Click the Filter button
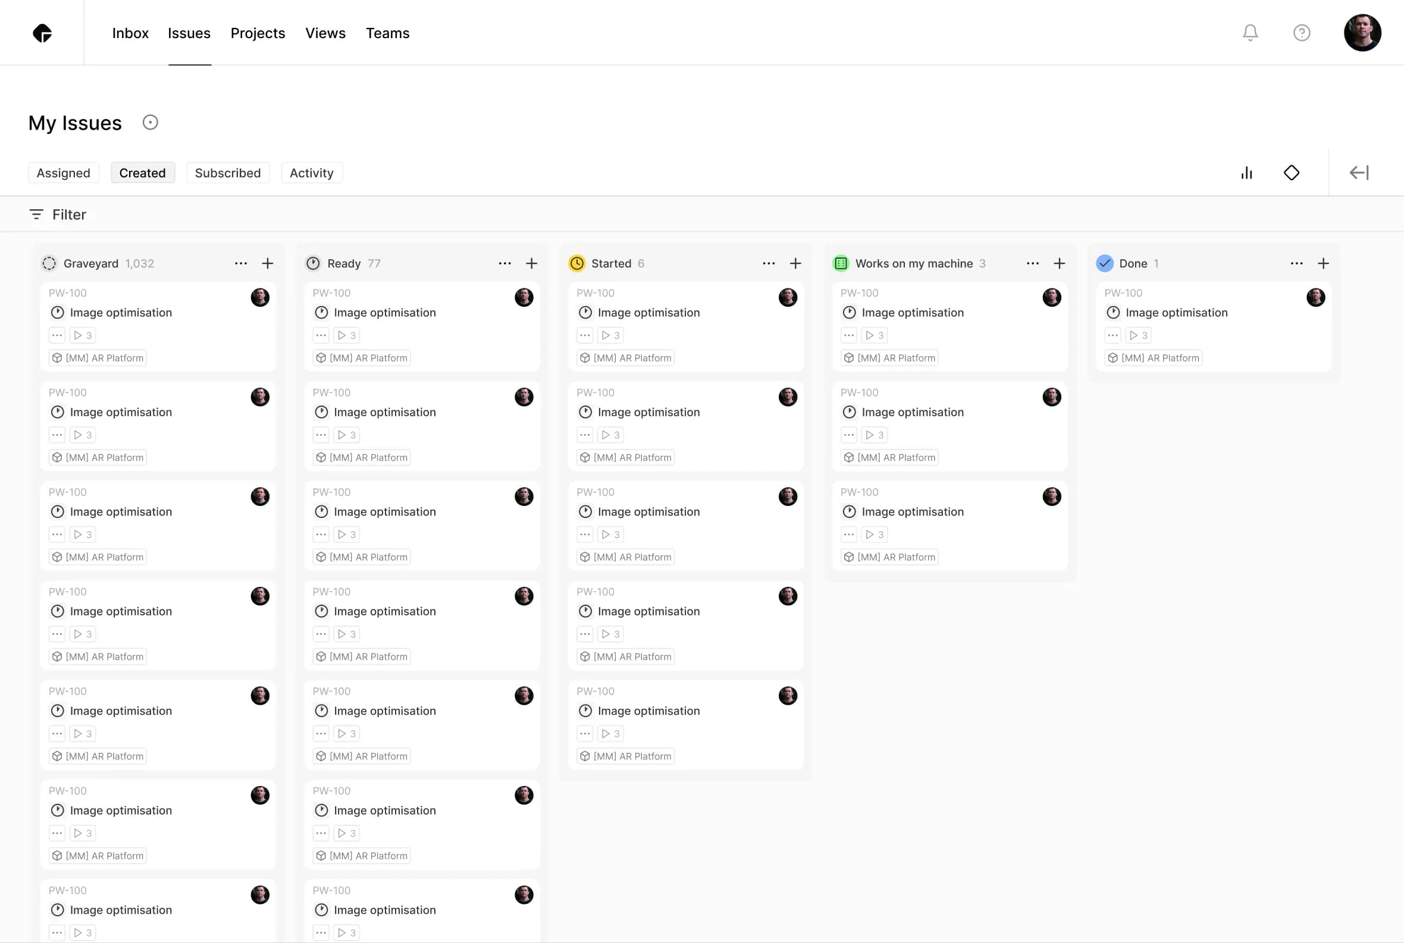Viewport: 1404px width, 943px height. click(58, 214)
